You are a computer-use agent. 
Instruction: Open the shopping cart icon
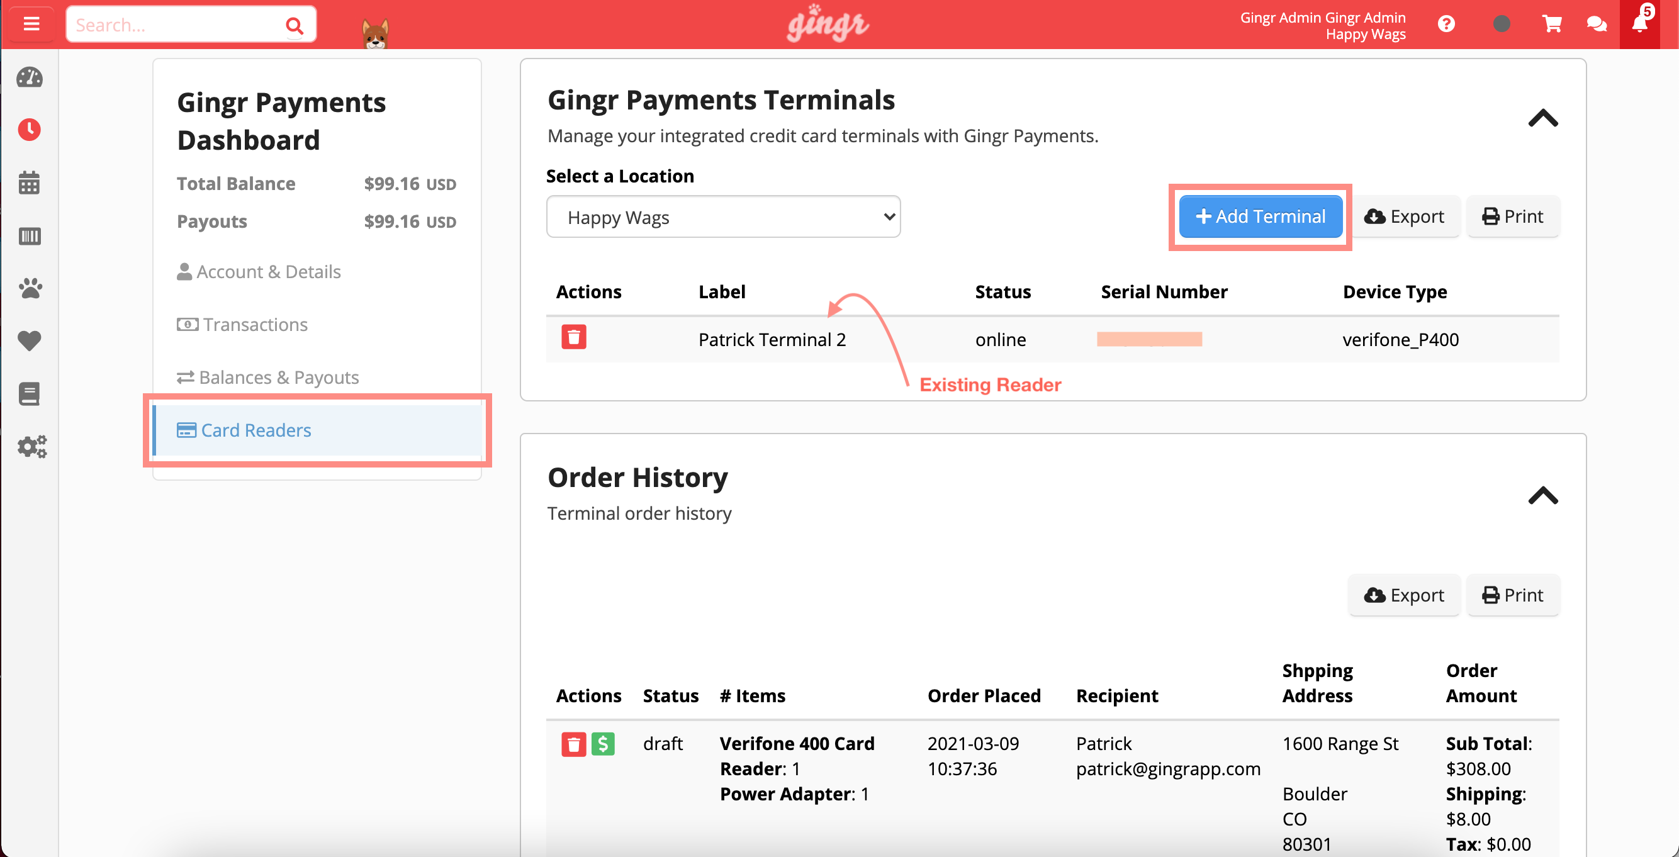pos(1552,24)
